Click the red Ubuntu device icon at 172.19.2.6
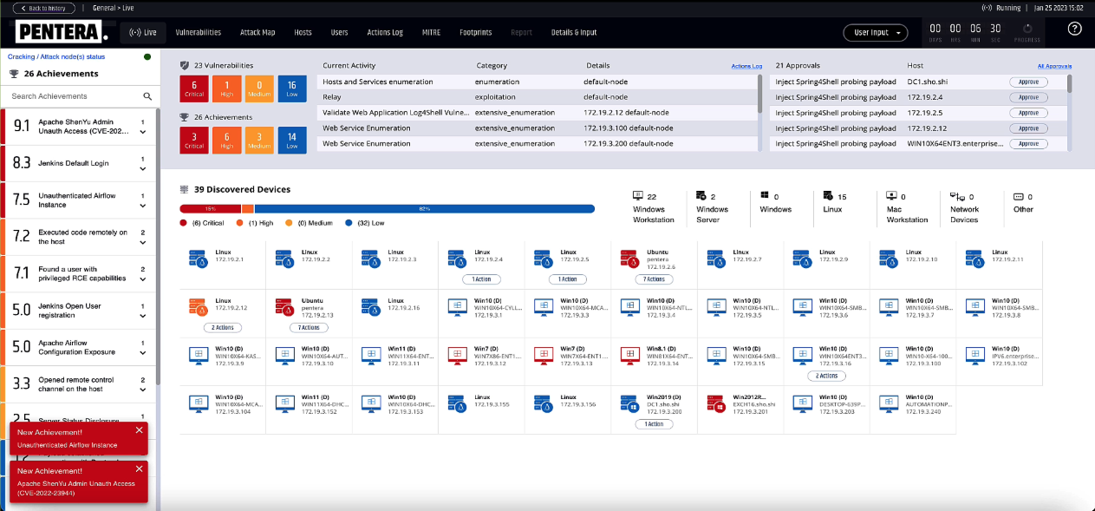This screenshot has width=1095, height=511. (630, 259)
